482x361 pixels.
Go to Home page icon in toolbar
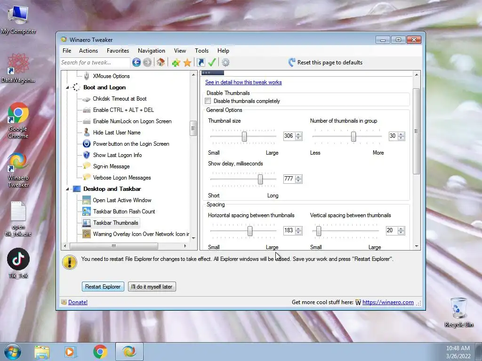[161, 63]
